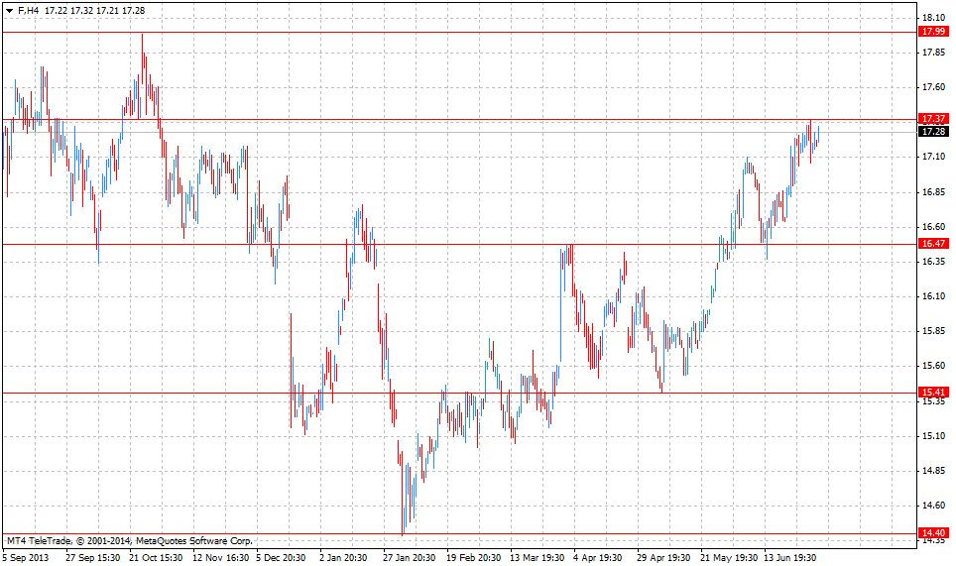This screenshot has height=566, width=956.
Task: Click the 16.35 price scale value
Action: click(x=933, y=262)
